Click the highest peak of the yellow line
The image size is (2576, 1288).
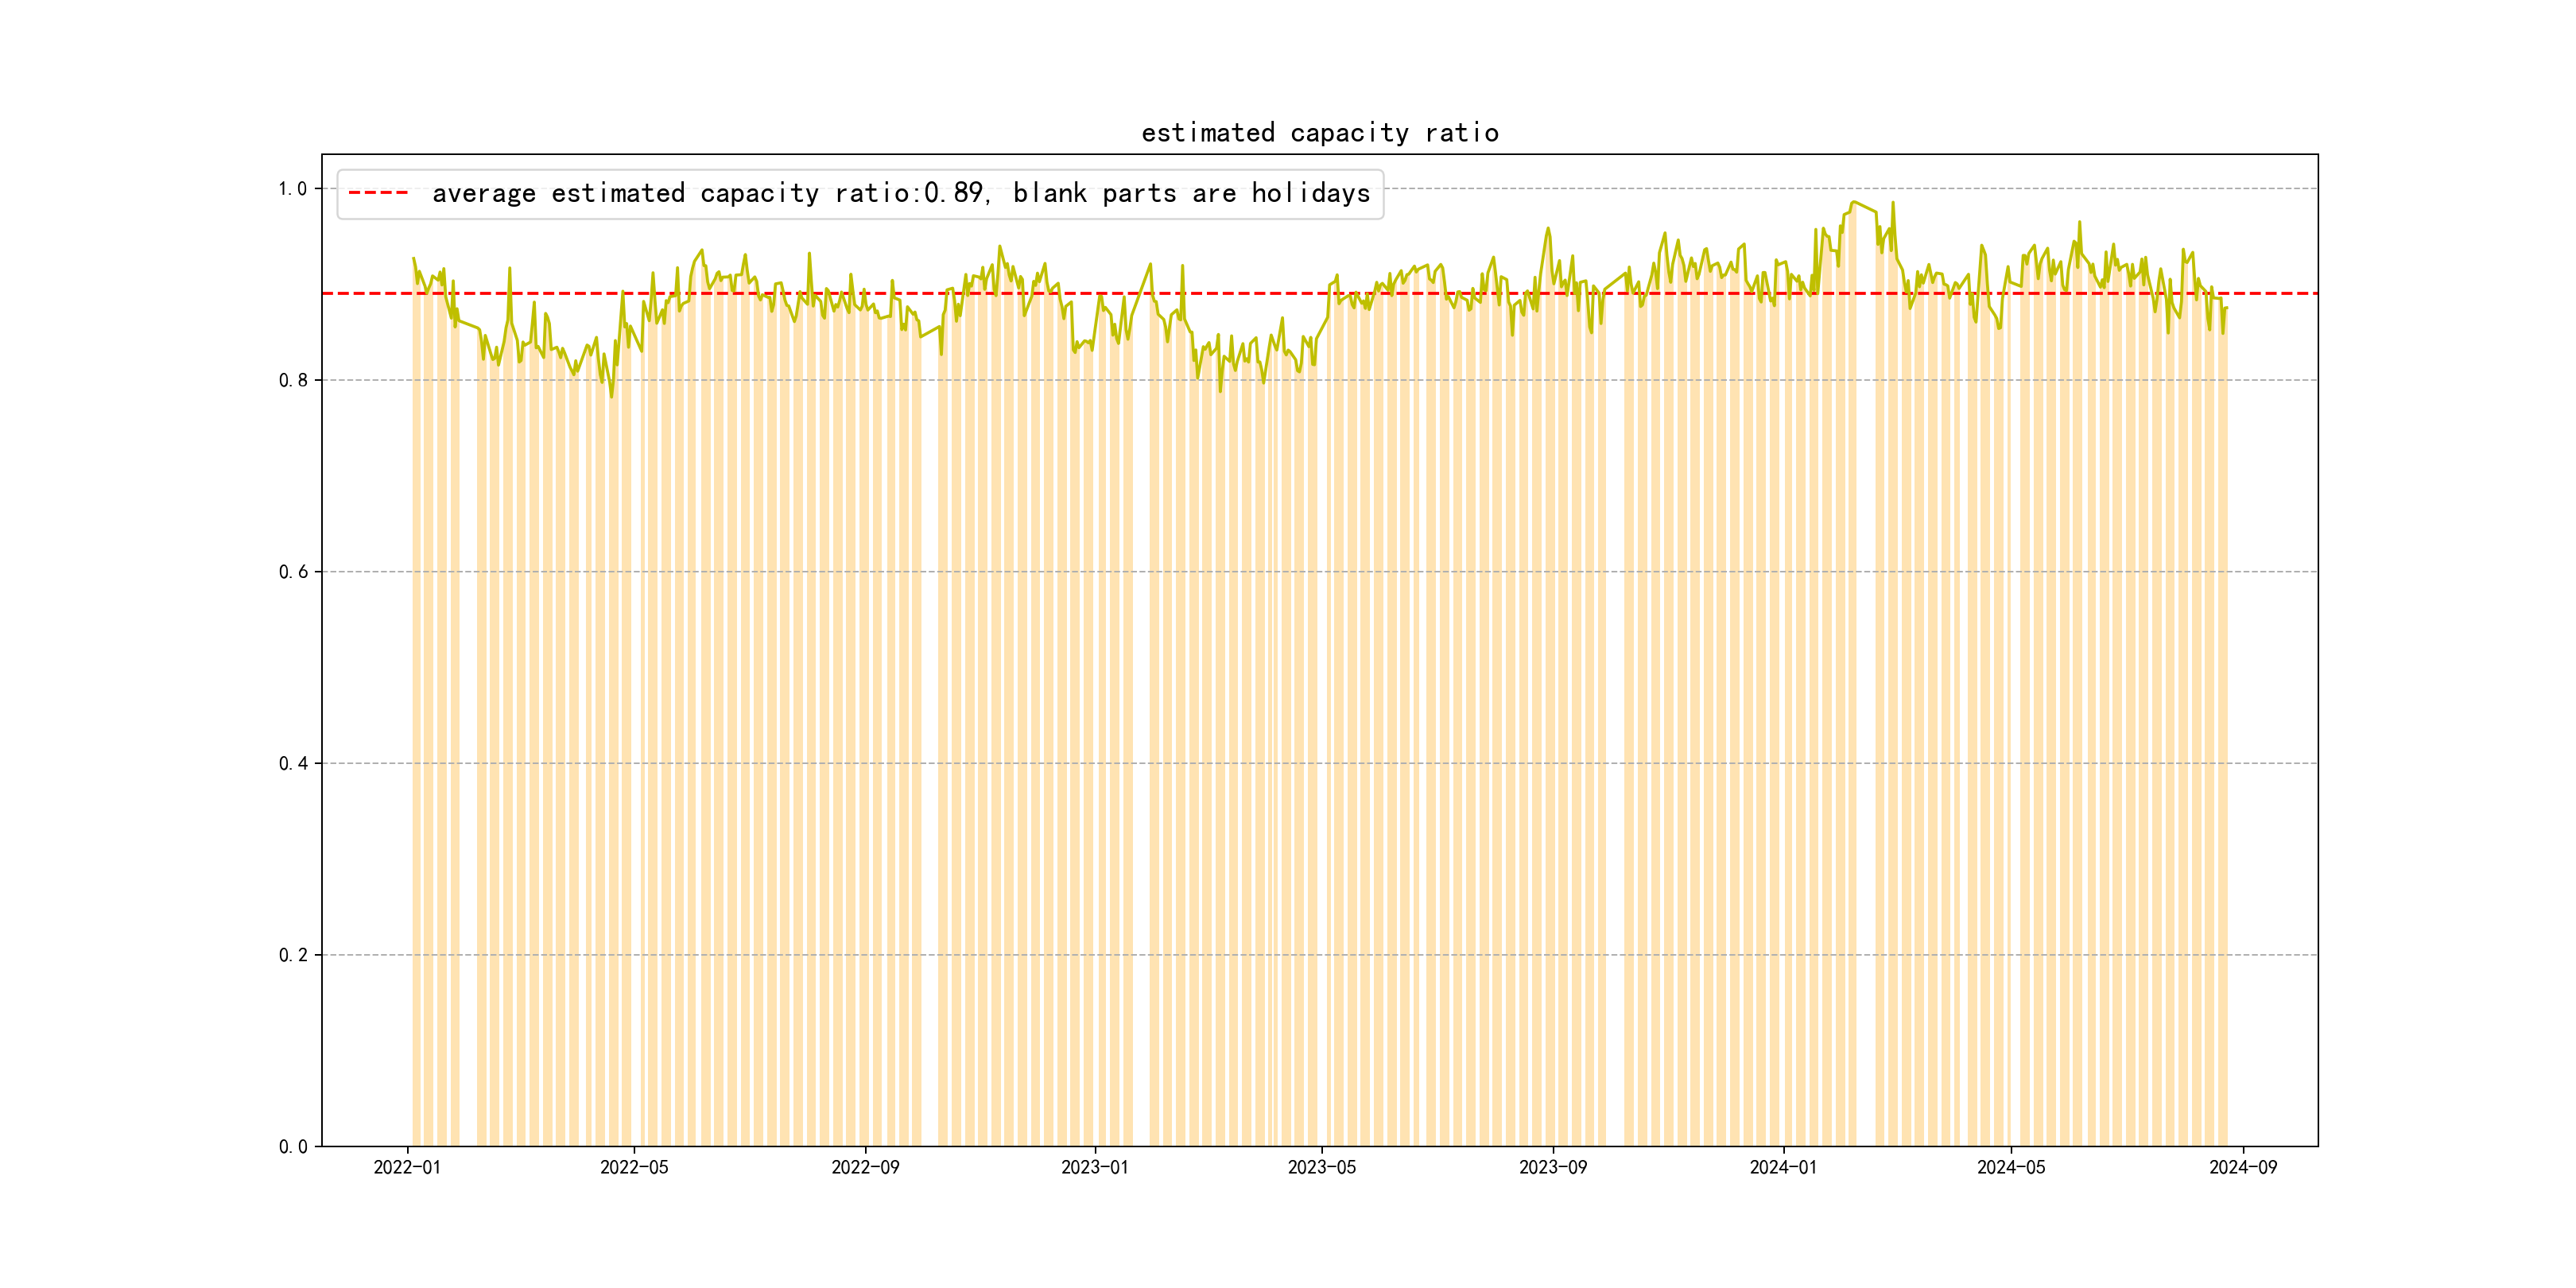coord(1854,203)
